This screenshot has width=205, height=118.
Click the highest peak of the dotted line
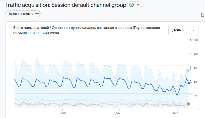pyautogui.click(x=36, y=57)
